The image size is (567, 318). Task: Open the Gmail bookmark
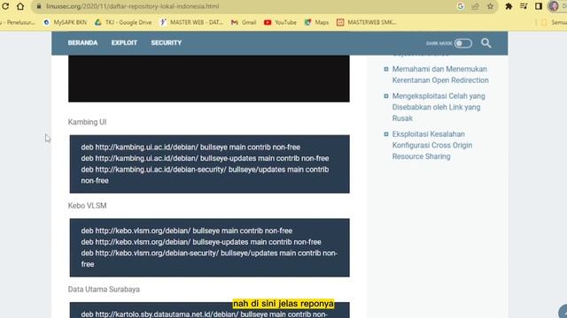click(244, 22)
